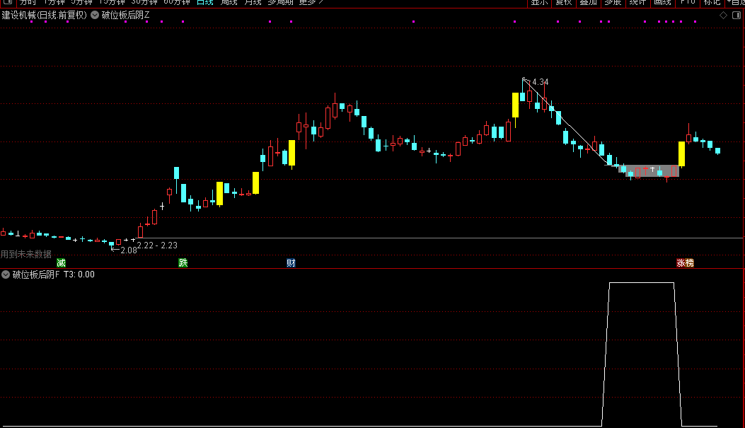The height and width of the screenshot is (428, 745).
Task: Click the T3: 0.00 indicator value
Action: pos(79,274)
